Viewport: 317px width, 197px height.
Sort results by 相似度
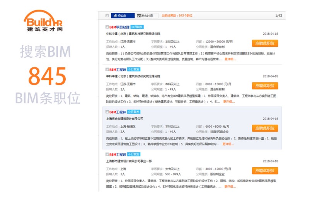coord(123,15)
